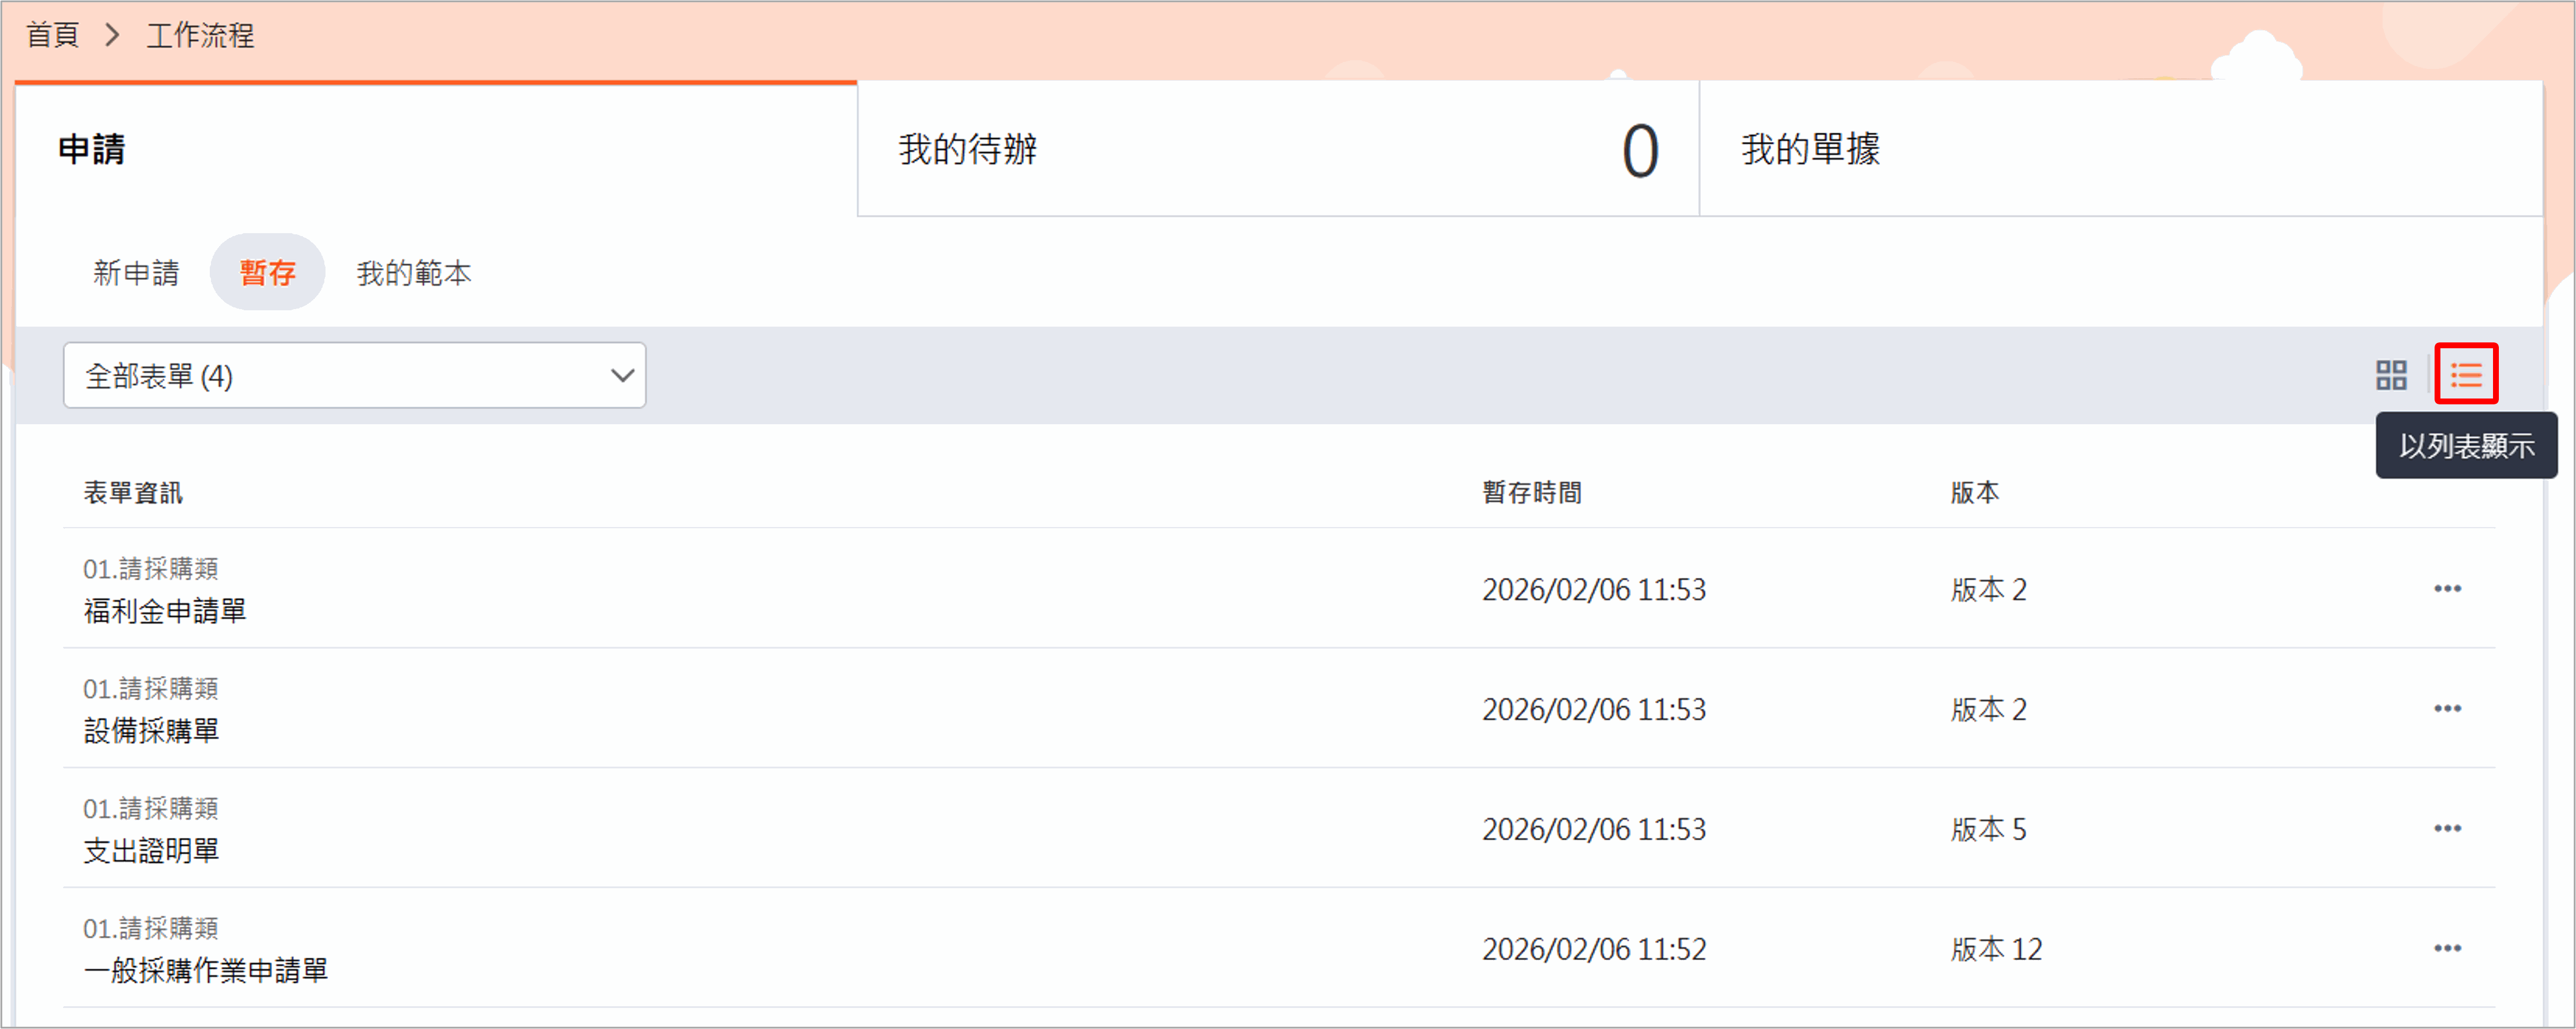This screenshot has height=1029, width=2576.
Task: Select the 暫存 sub-tab
Action: [x=267, y=273]
